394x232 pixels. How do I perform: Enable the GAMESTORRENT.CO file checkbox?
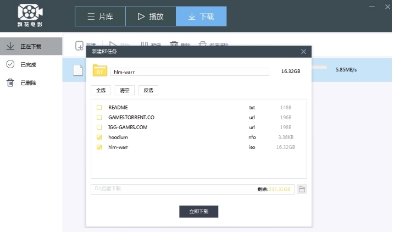point(99,118)
